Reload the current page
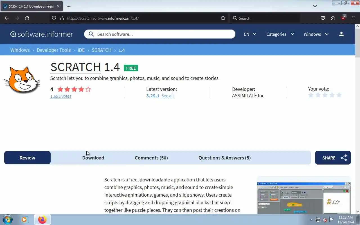The width and height of the screenshot is (360, 225). point(27,18)
